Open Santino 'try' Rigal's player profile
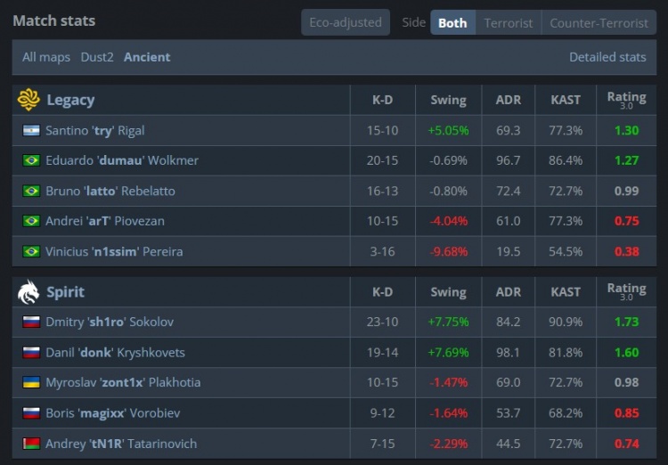 pos(95,130)
